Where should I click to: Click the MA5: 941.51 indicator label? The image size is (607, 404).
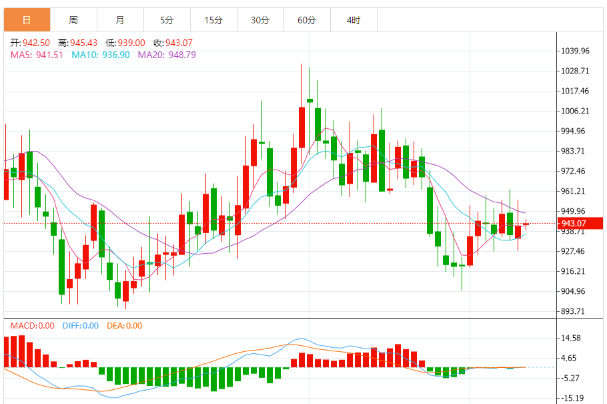click(x=37, y=55)
